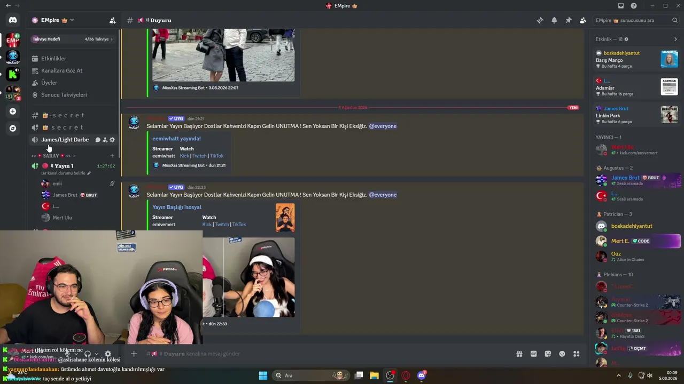Toggle the deafen headphones button
Screen dimensions: 684x384
88,354
